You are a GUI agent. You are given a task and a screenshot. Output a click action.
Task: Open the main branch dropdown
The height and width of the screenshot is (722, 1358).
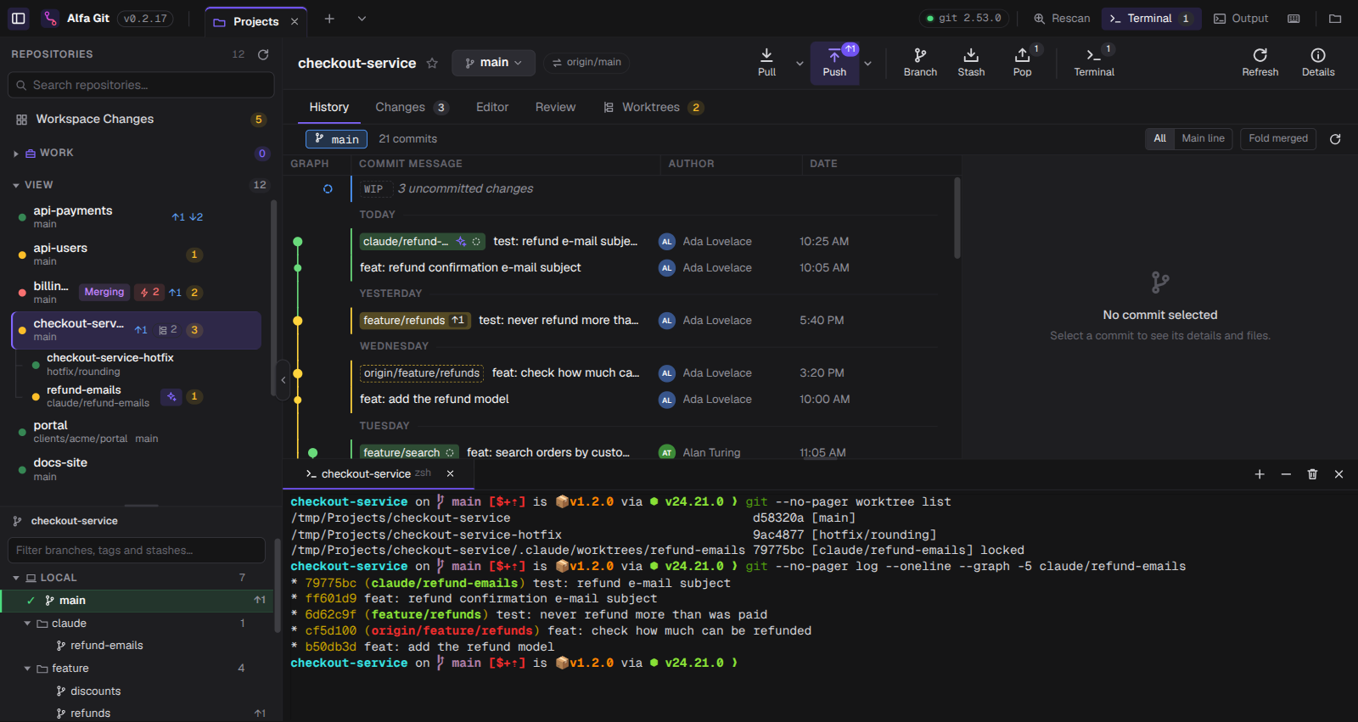click(x=493, y=63)
